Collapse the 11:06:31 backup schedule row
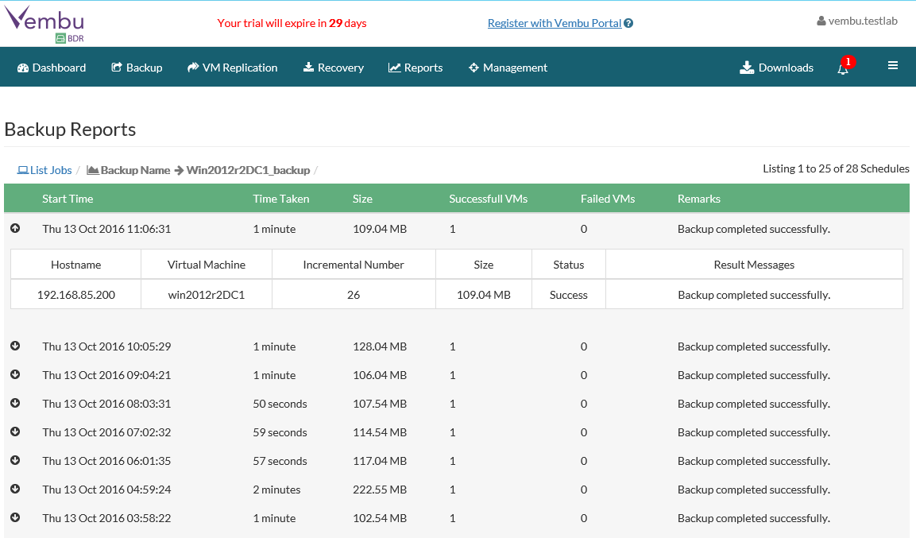The width and height of the screenshot is (916, 538). pyautogui.click(x=15, y=229)
